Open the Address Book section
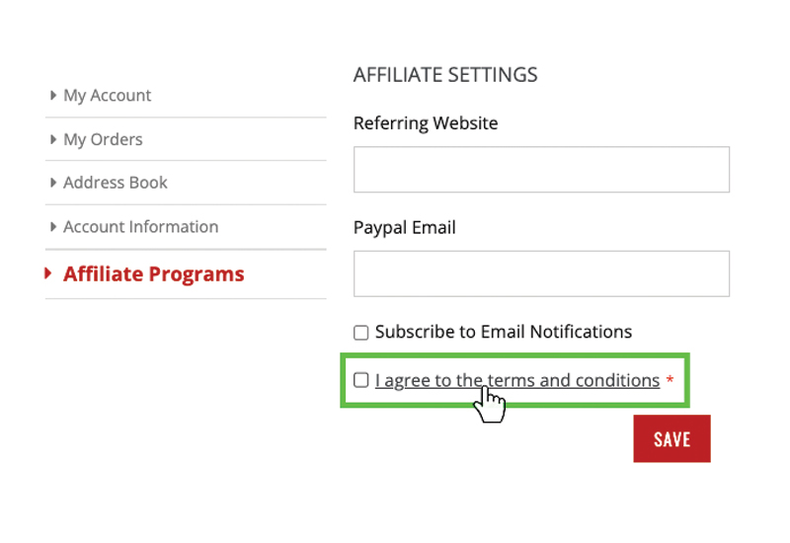 116,183
